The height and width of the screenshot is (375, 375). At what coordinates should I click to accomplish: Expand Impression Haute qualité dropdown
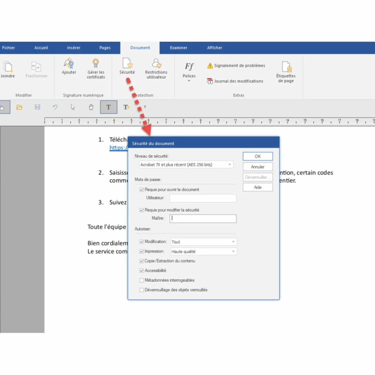tap(204, 251)
